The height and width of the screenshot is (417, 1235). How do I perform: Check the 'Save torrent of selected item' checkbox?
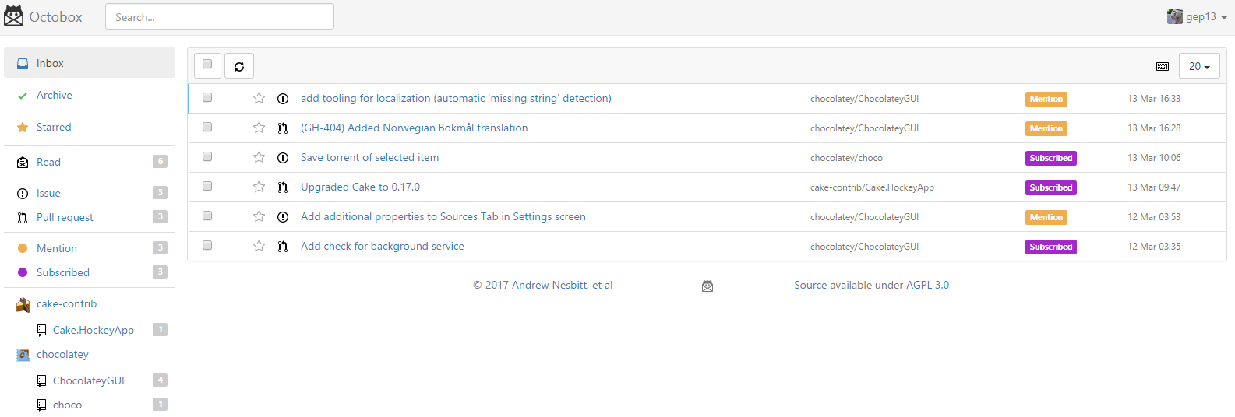(x=207, y=156)
